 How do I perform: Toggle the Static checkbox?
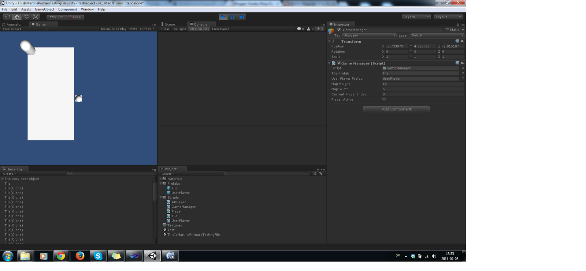tap(447, 30)
